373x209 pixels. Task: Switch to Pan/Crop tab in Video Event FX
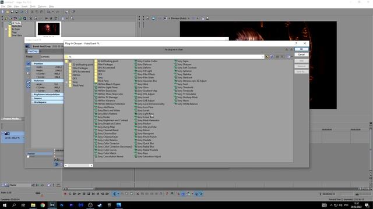33,51
